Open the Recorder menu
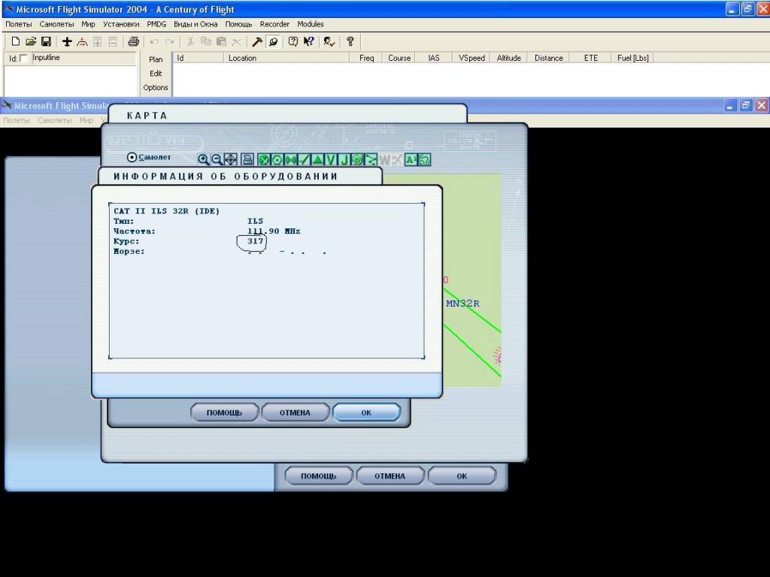Viewport: 770px width, 577px height. [x=274, y=24]
